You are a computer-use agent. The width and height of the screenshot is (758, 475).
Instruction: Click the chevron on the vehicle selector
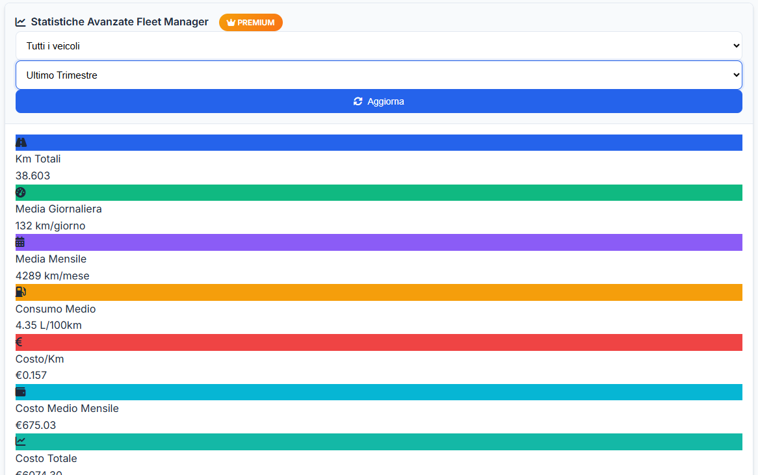point(735,45)
